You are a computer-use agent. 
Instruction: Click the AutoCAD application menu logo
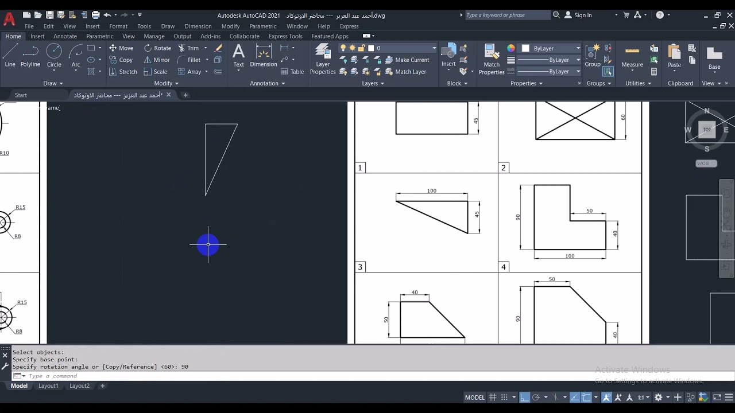click(x=9, y=19)
